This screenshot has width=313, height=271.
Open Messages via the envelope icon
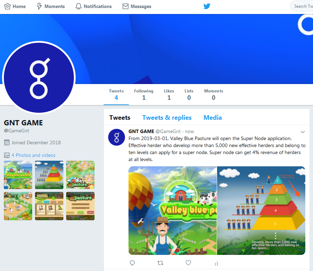pos(125,6)
